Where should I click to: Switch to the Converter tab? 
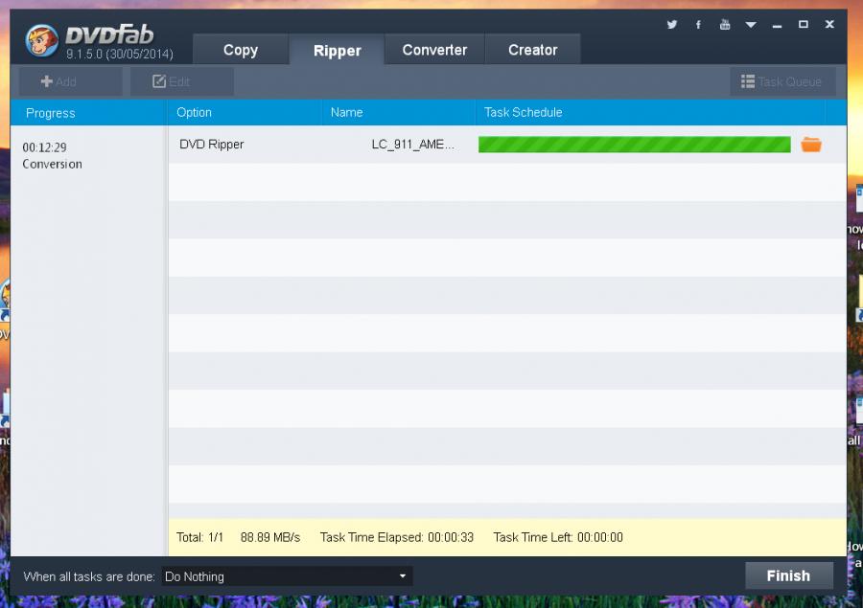coord(434,50)
